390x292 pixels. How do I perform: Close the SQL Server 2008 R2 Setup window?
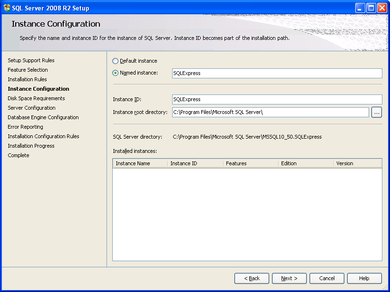click(x=382, y=8)
